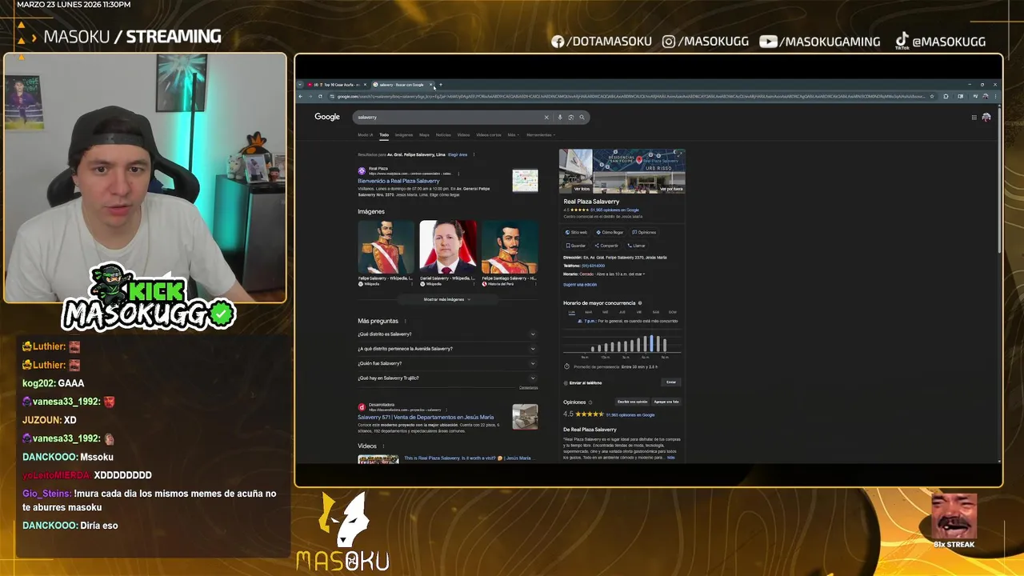Expand ¿Quién fue Salaverry? question

[447, 363]
